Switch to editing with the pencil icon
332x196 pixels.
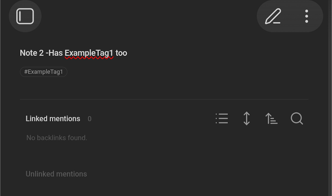click(273, 16)
